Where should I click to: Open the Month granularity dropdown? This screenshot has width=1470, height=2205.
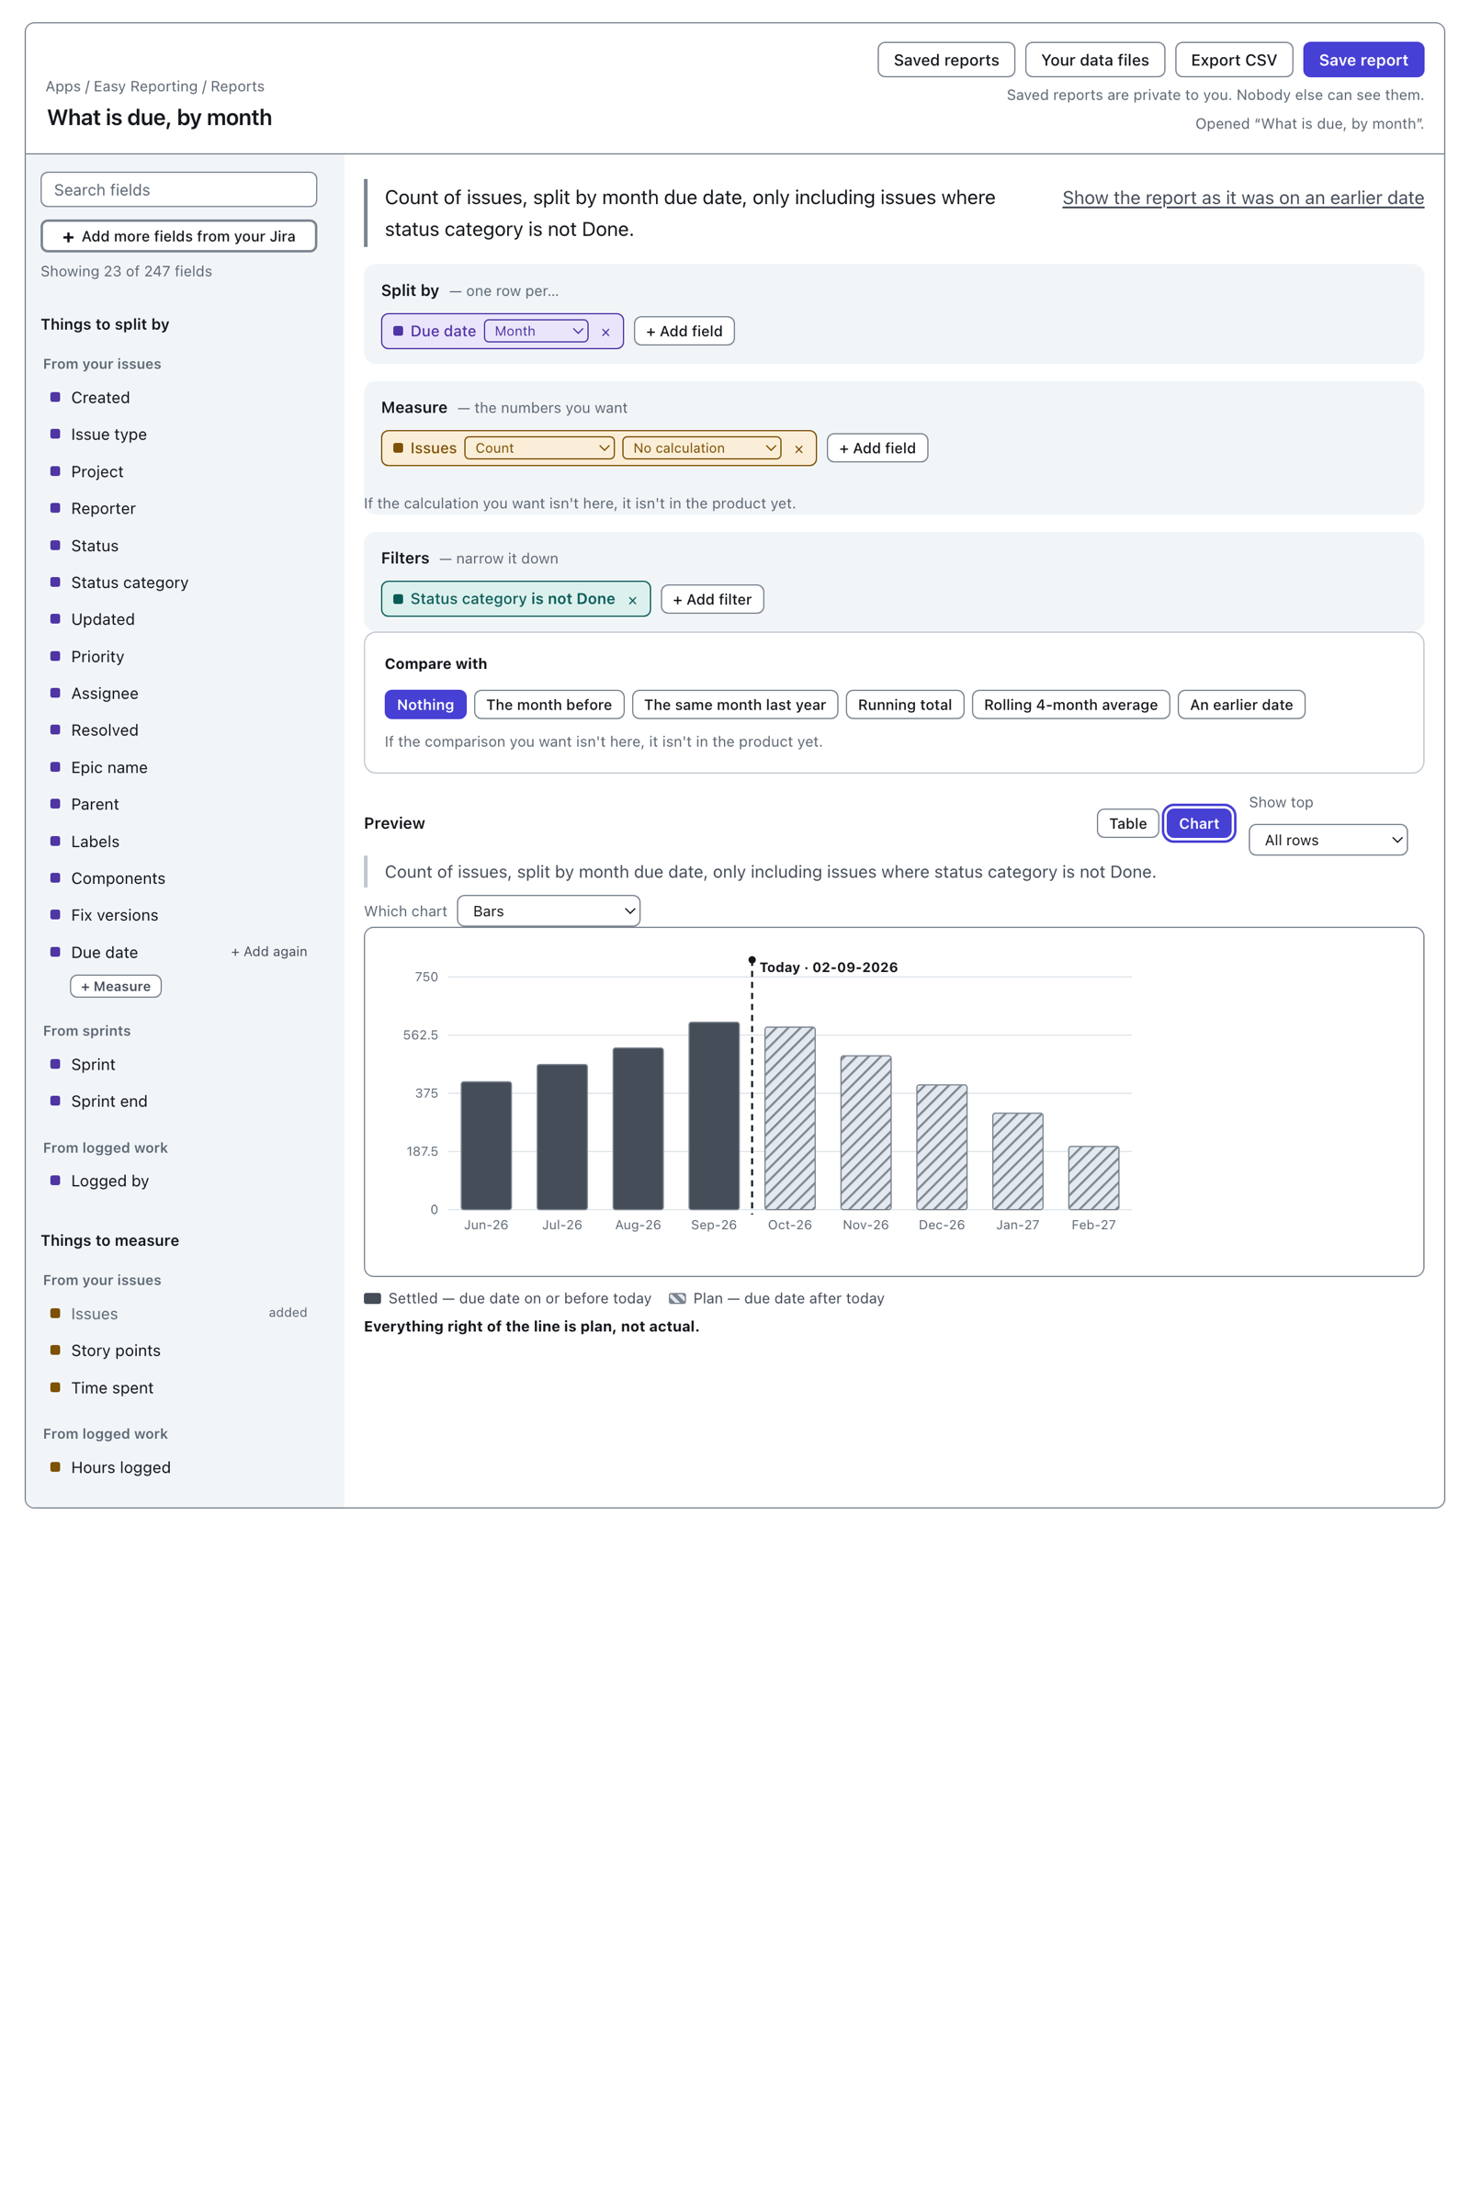point(537,331)
